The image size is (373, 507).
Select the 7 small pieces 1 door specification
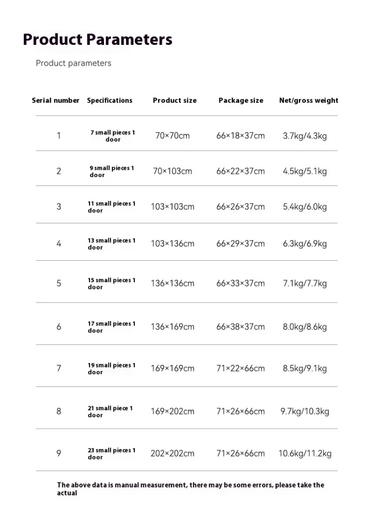tap(112, 136)
